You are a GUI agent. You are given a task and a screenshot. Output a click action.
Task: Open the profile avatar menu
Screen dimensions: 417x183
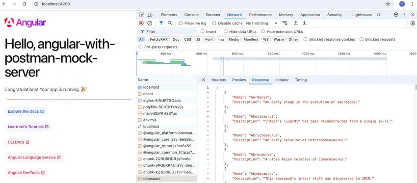point(402,4)
